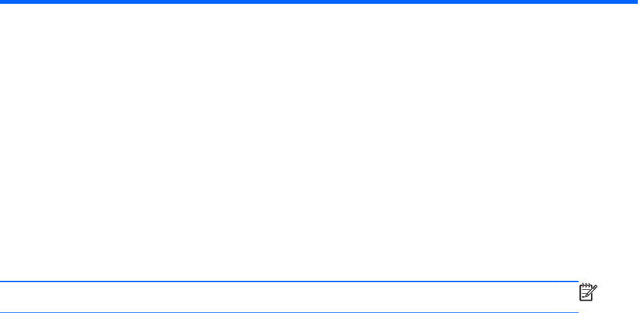Click the lower blue line of note box
This screenshot has height=313, width=638.
289,312
